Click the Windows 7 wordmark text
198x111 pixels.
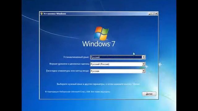pyautogui.click(x=99, y=44)
